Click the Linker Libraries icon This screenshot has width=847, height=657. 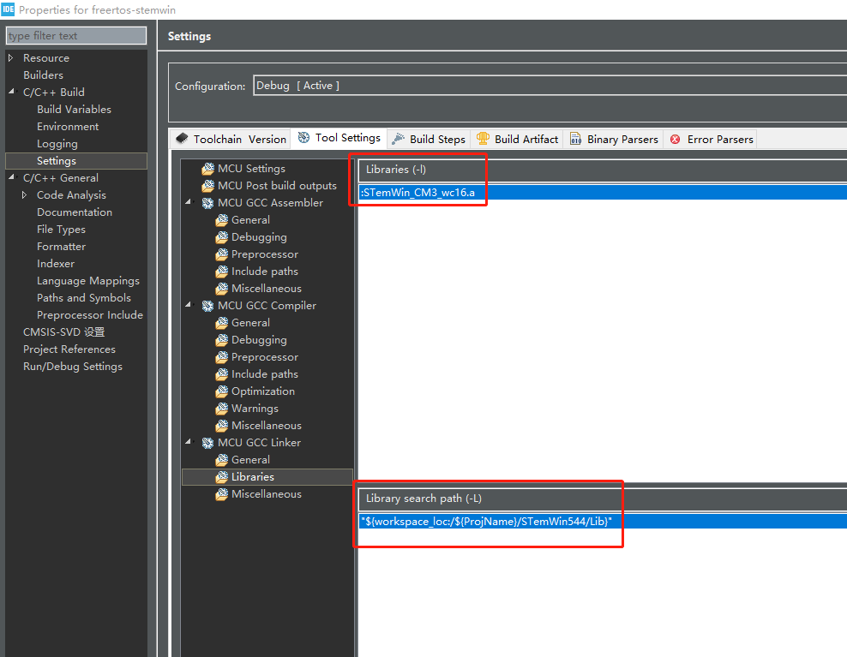(x=221, y=477)
